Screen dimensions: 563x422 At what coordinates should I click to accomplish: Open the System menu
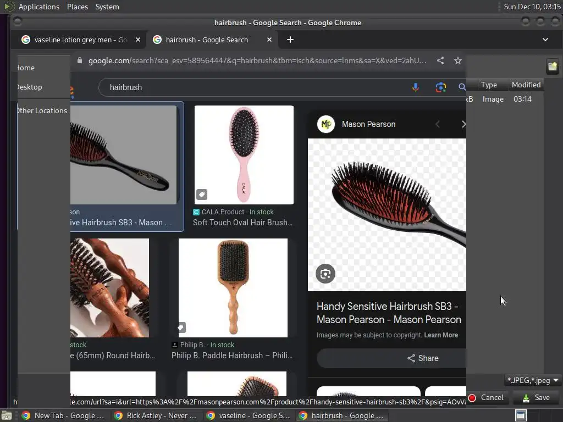point(107,7)
